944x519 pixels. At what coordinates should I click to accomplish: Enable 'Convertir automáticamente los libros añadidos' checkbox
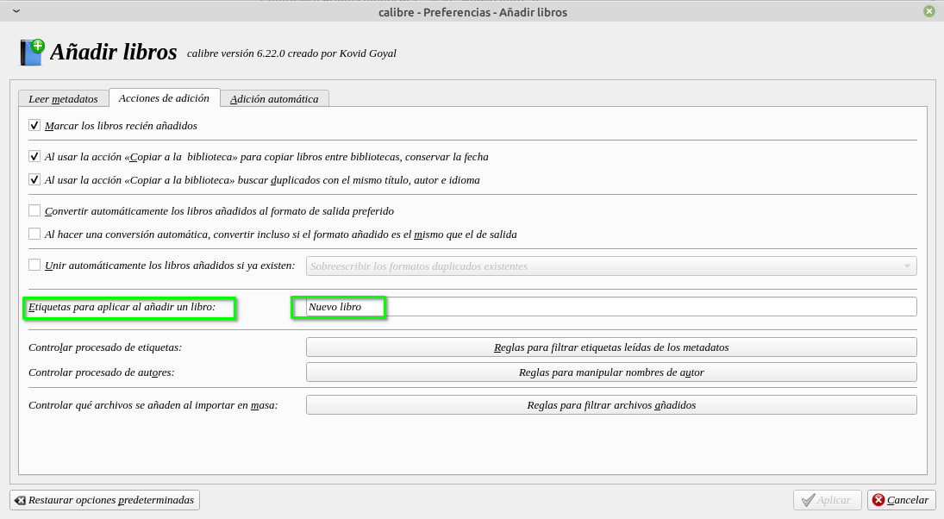pos(34,210)
